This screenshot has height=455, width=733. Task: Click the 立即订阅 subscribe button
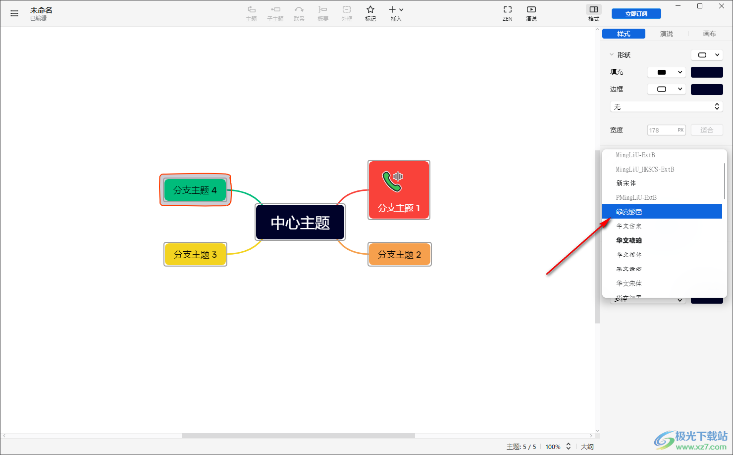click(x=636, y=14)
